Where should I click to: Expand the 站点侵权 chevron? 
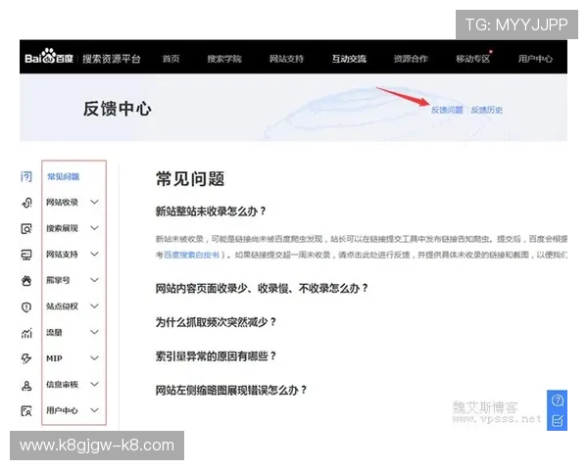(94, 306)
